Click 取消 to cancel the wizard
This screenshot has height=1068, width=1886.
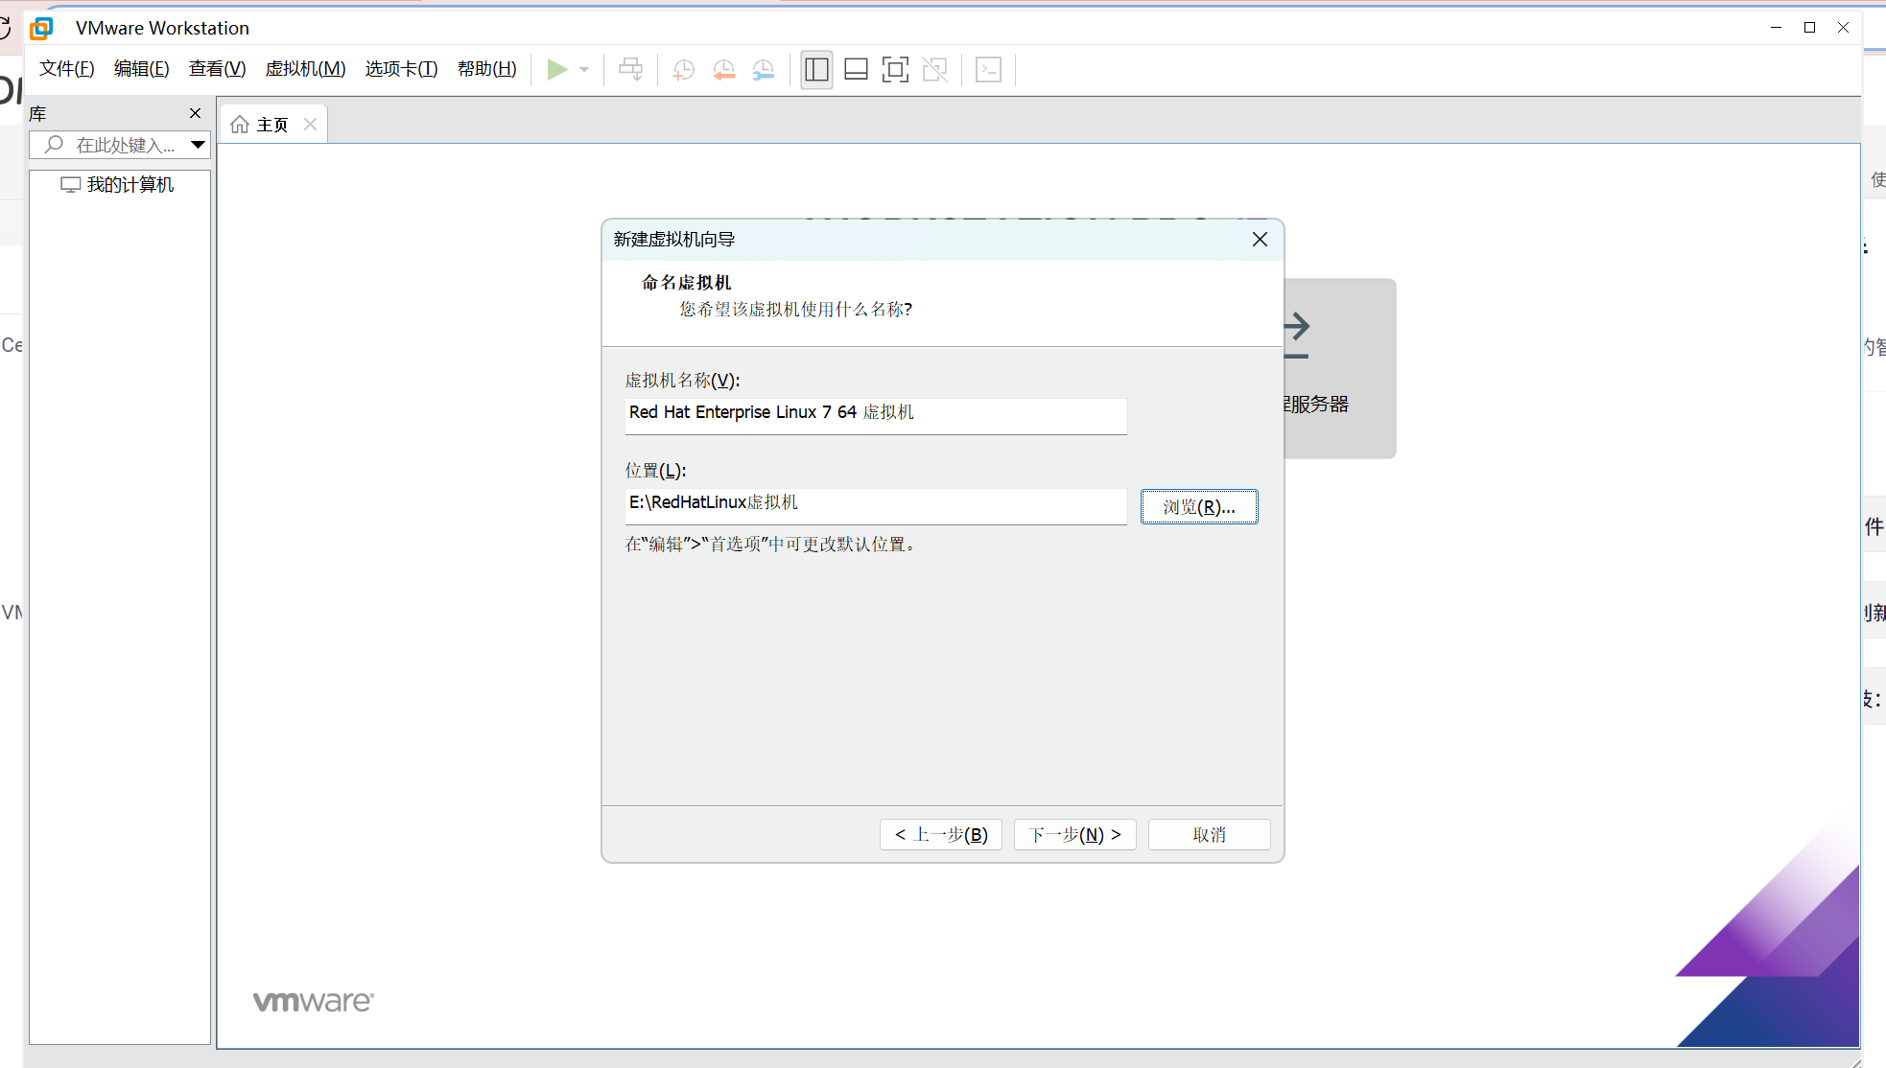[1209, 834]
